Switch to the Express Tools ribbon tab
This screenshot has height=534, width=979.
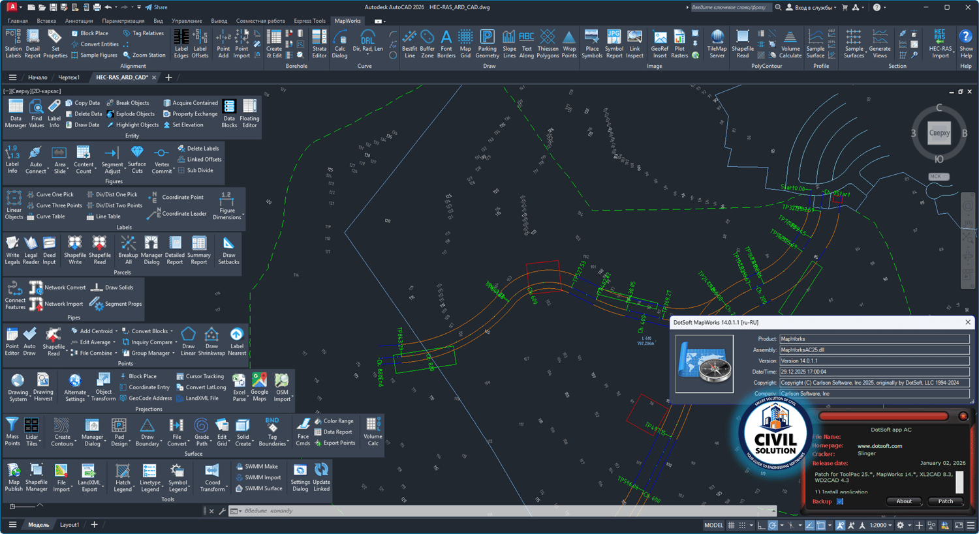point(309,21)
